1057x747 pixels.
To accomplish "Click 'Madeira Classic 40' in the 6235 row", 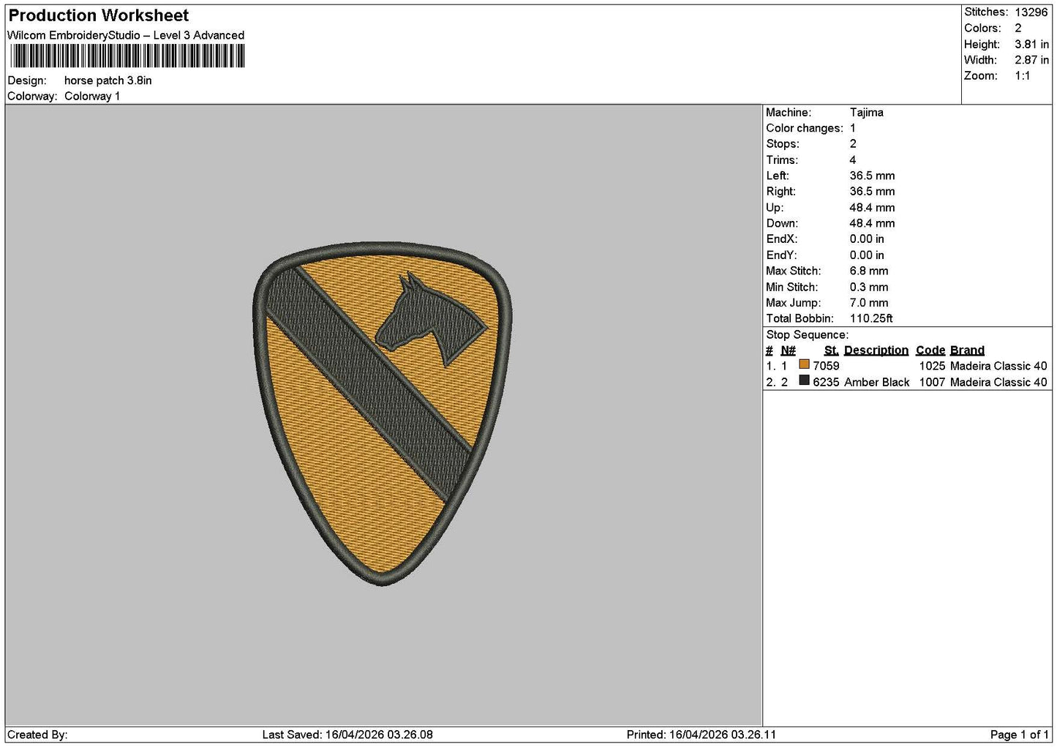I will (998, 382).
